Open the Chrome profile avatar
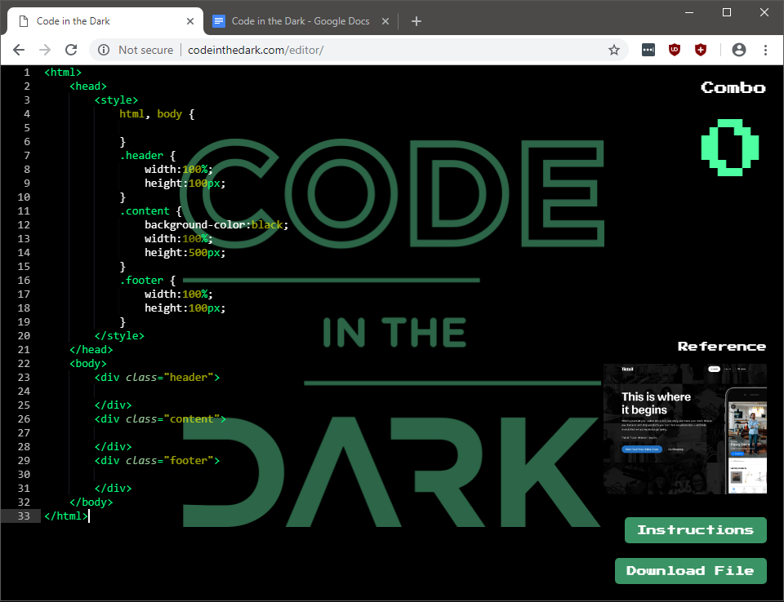Screen dimensions: 784x602 [739, 50]
